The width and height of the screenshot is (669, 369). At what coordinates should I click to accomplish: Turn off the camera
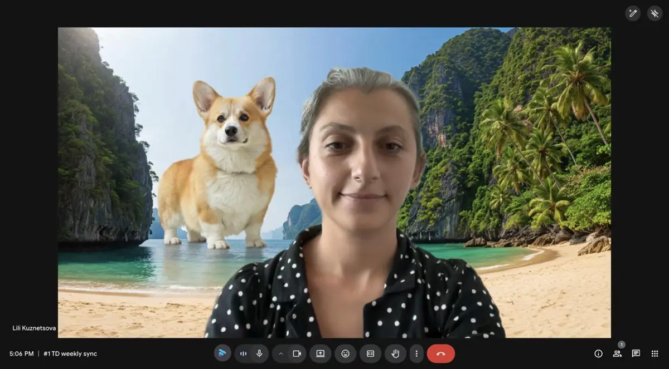297,353
